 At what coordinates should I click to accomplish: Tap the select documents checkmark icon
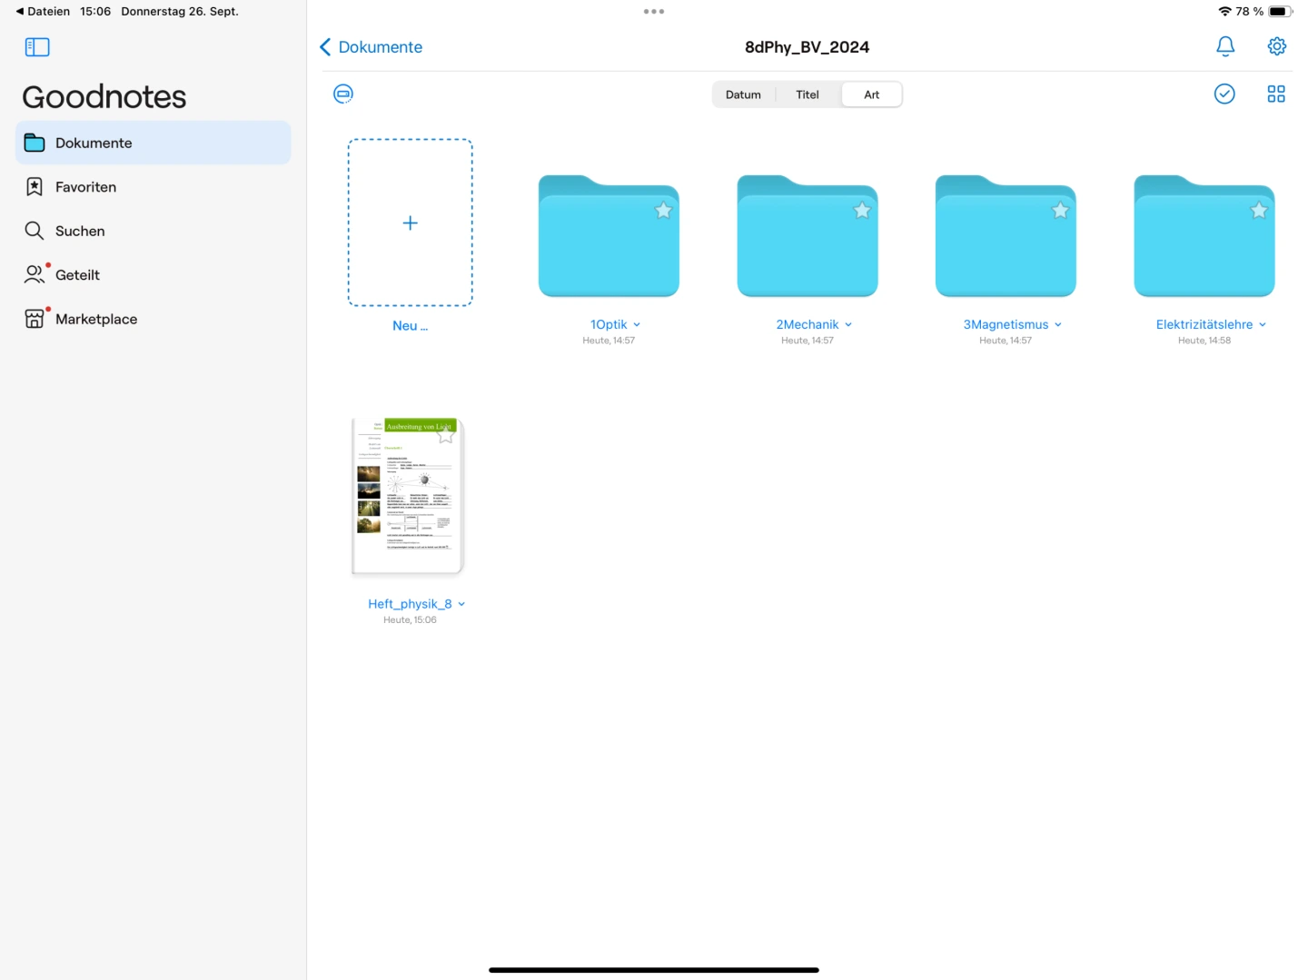pos(1224,94)
